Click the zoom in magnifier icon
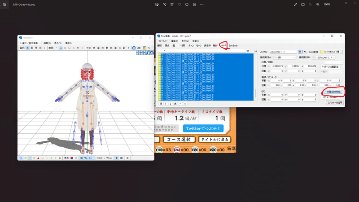The width and height of the screenshot is (359, 202). coord(318,4)
